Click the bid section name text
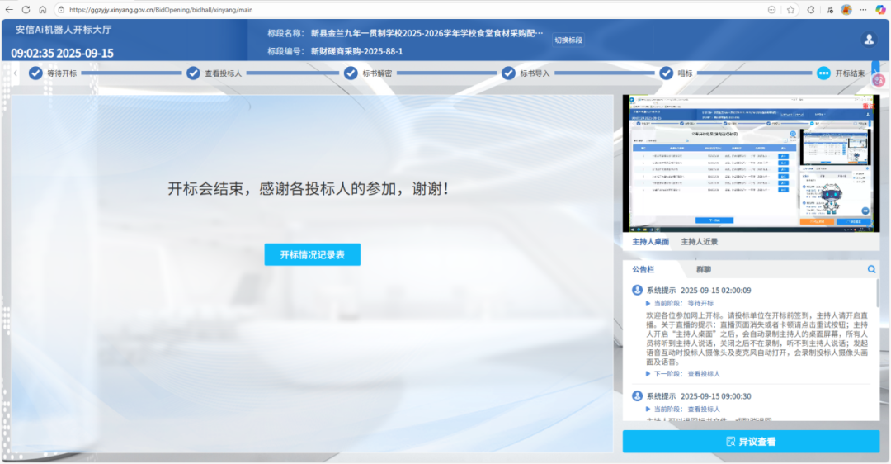 pos(427,33)
